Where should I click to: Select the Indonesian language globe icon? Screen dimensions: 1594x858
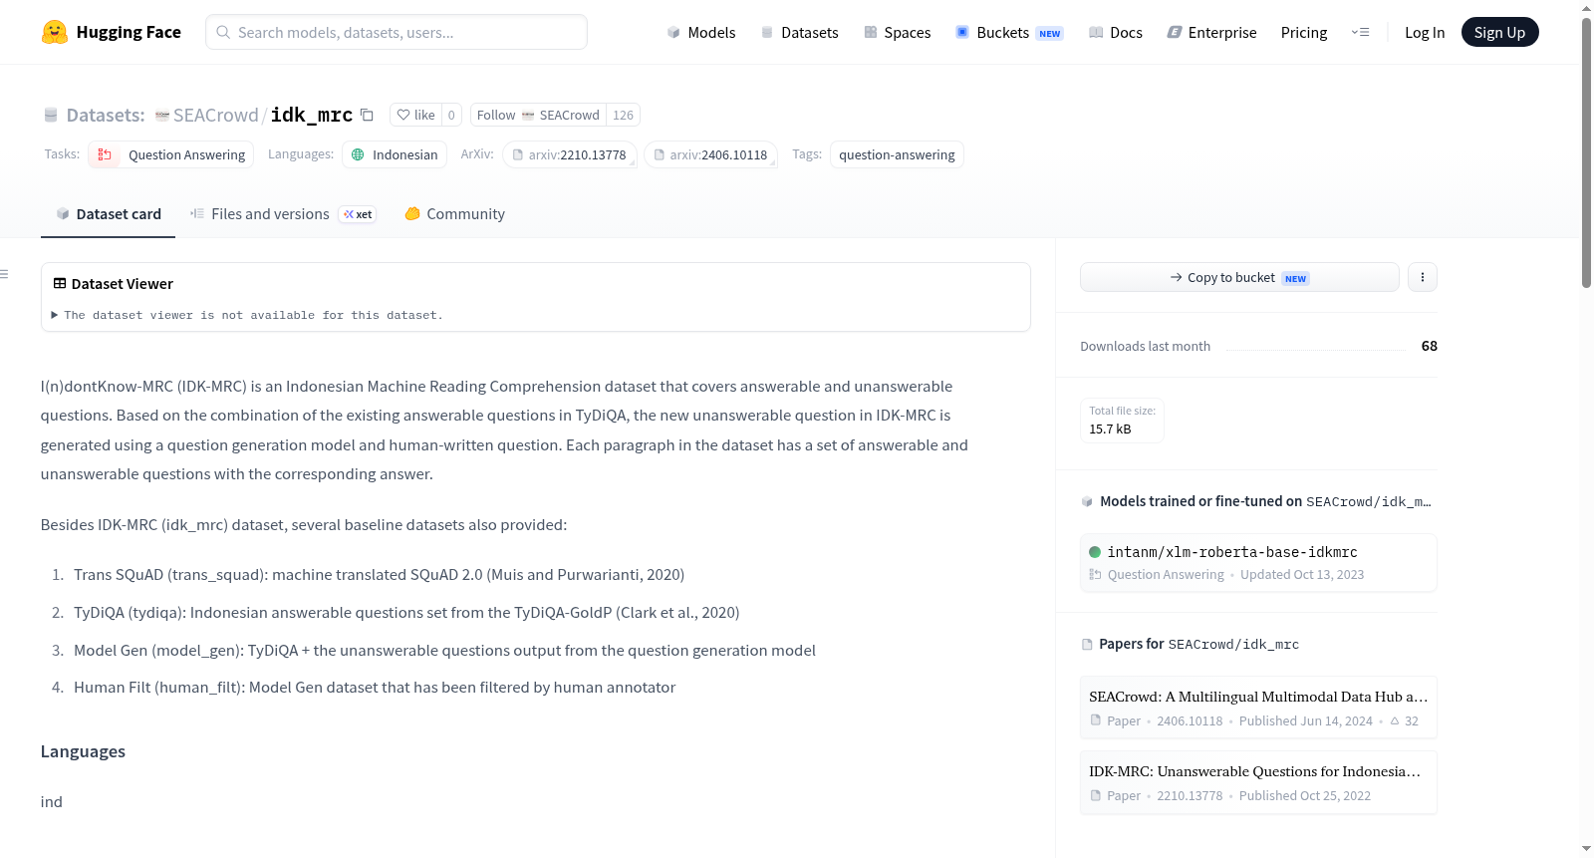(358, 154)
